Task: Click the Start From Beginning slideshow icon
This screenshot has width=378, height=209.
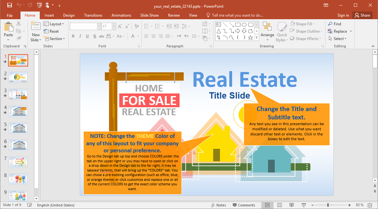Action: click(39, 5)
